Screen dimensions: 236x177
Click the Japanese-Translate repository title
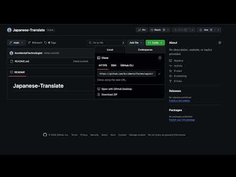pos(29,30)
